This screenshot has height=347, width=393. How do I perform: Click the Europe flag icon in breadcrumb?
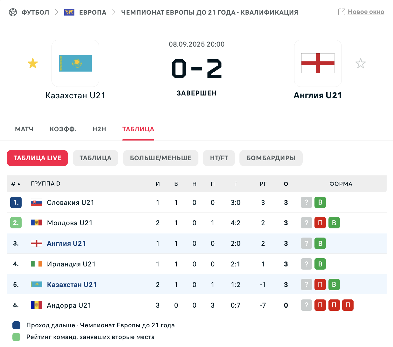click(69, 12)
